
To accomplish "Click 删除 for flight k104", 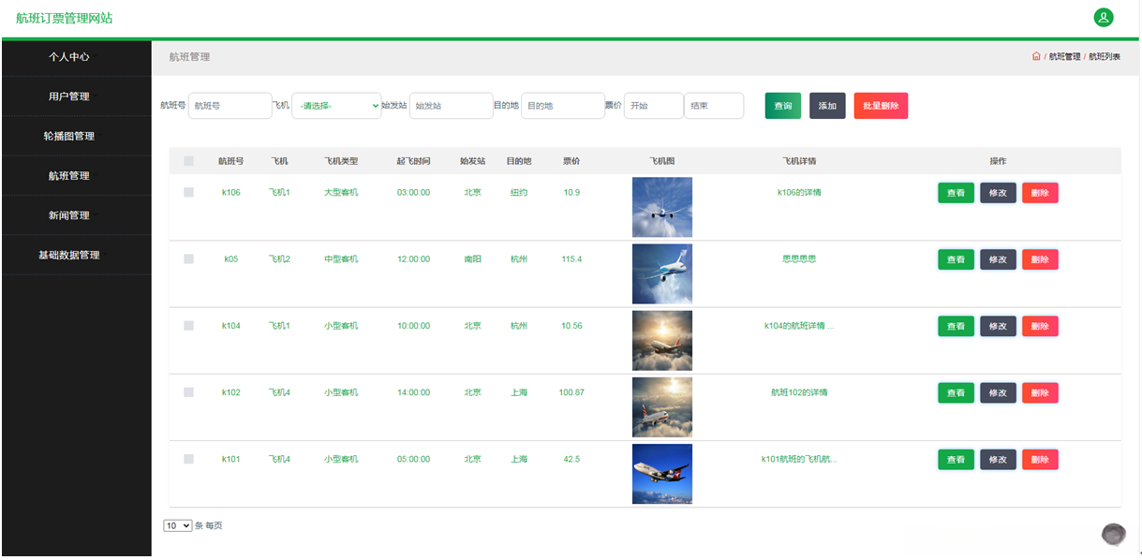I will [1040, 326].
